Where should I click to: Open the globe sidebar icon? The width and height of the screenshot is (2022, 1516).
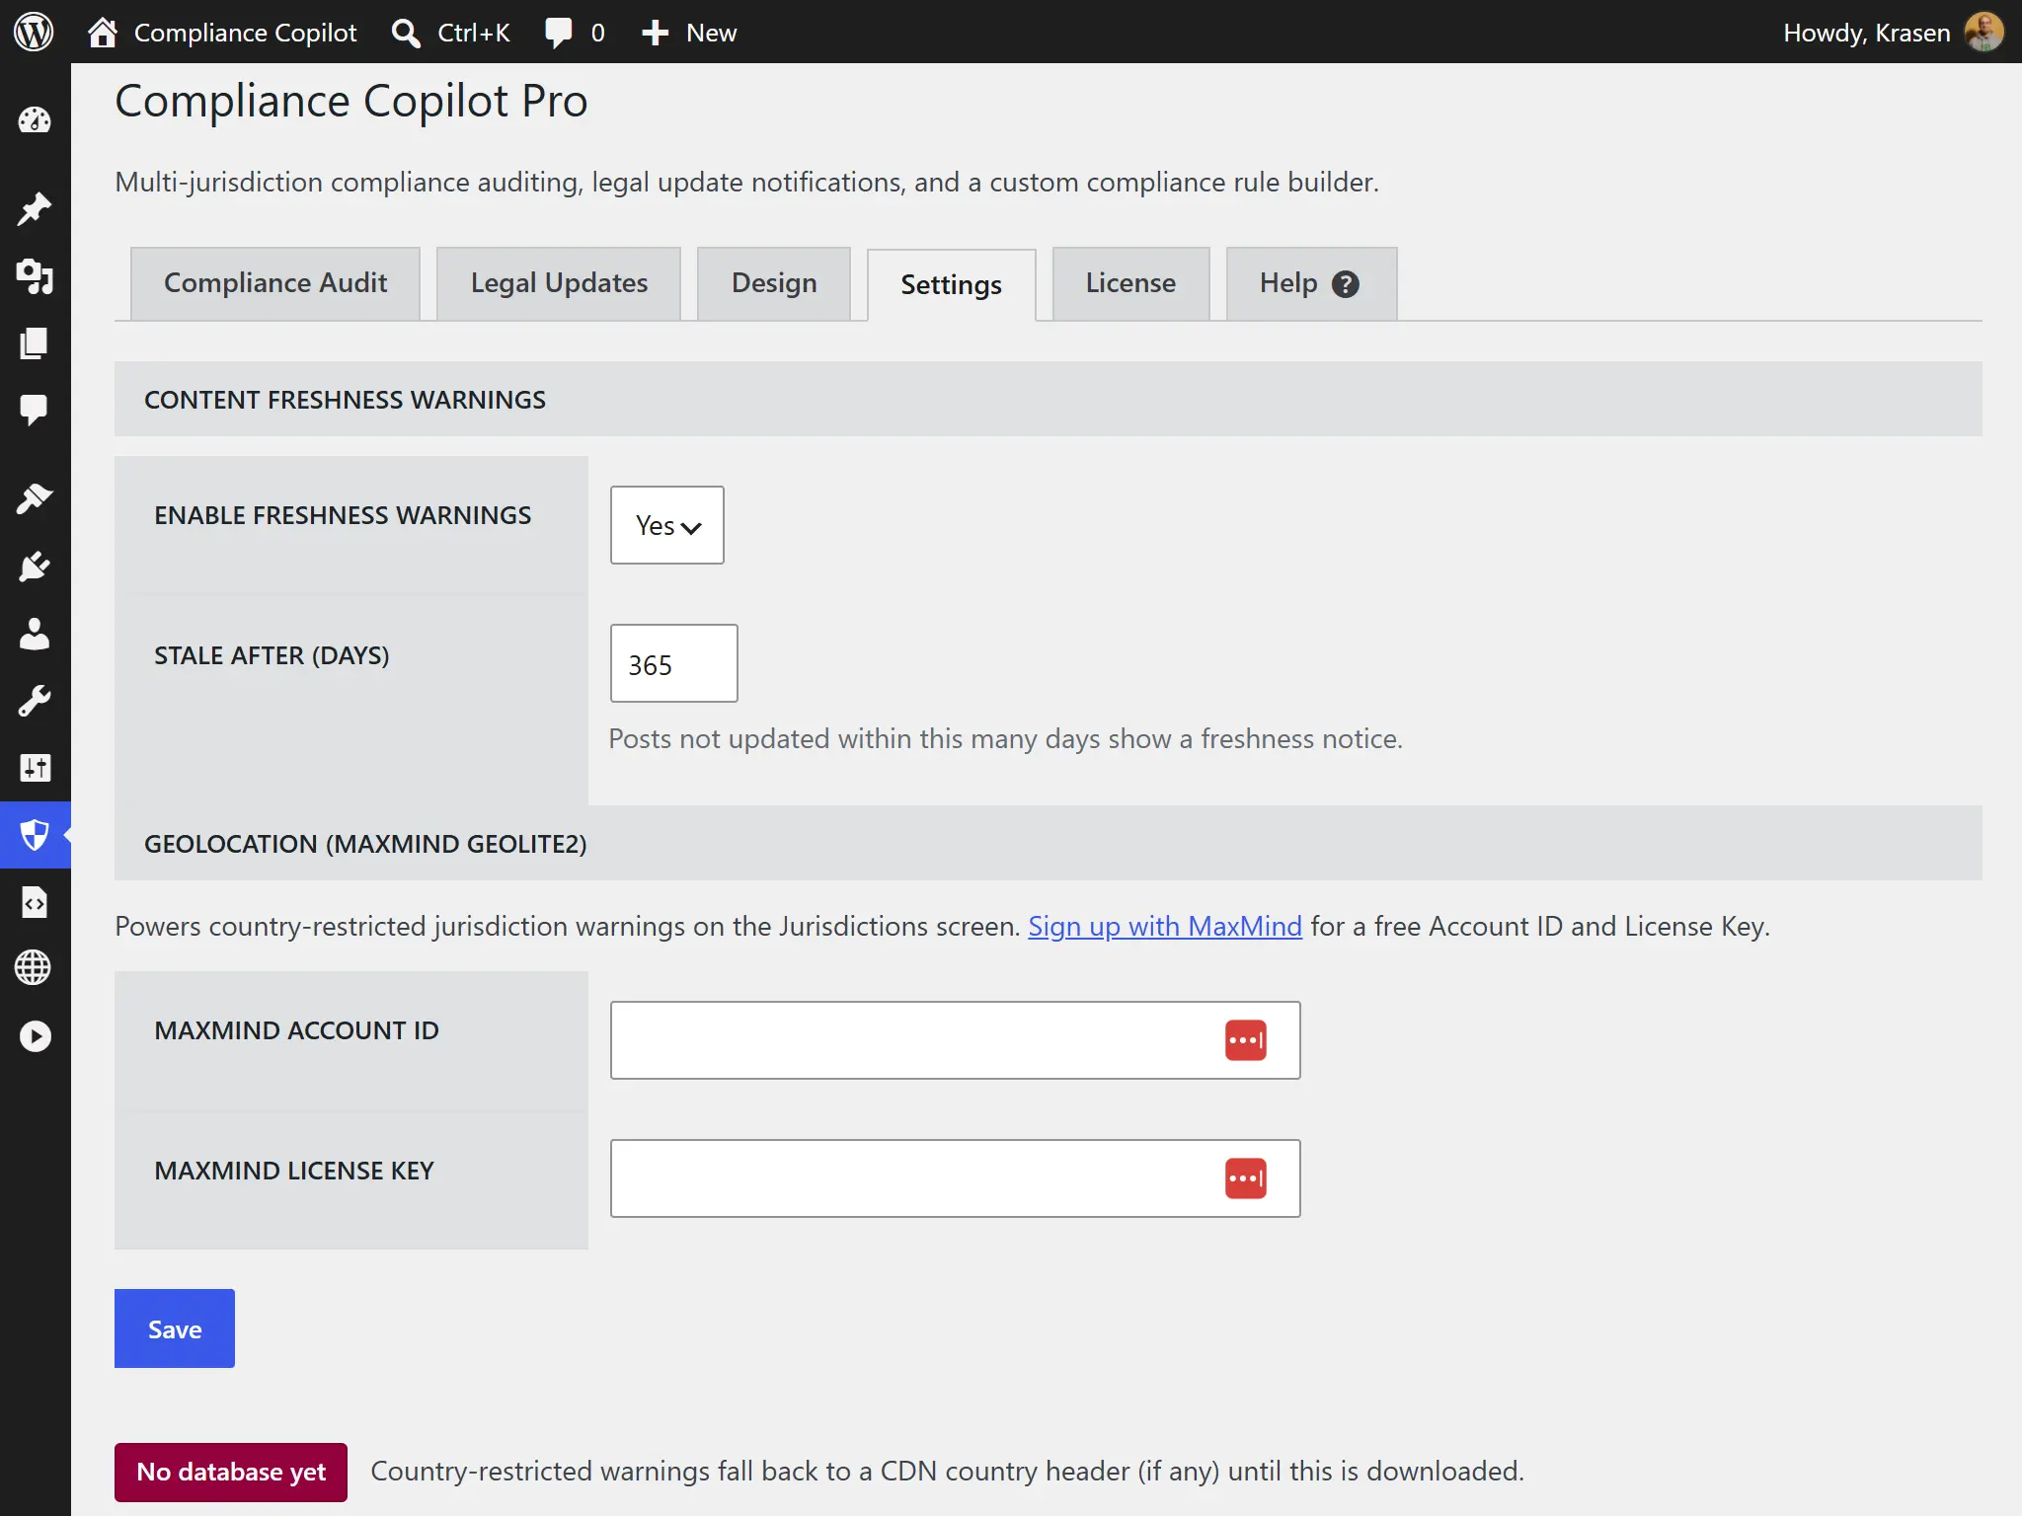point(35,968)
